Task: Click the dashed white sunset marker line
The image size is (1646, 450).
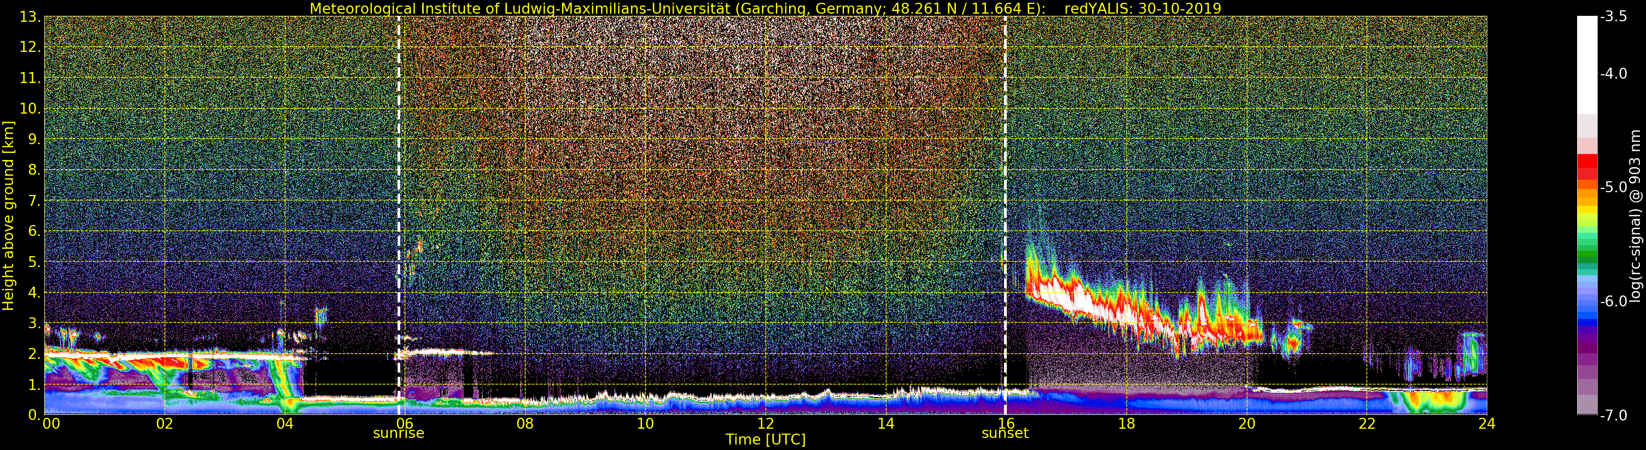Action: (1005, 216)
